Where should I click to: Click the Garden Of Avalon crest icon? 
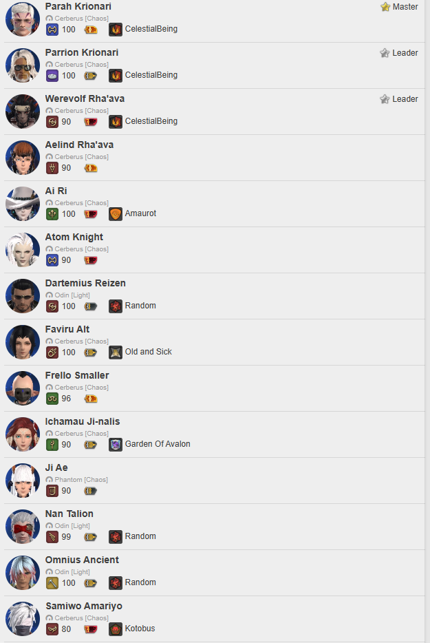pos(116,445)
